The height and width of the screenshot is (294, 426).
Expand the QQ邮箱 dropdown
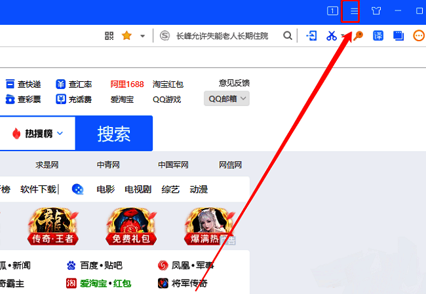point(227,98)
